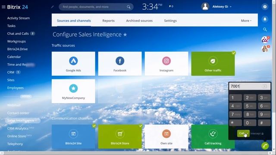
Task: Go to Activity Stream in sidebar
Action: (18, 18)
